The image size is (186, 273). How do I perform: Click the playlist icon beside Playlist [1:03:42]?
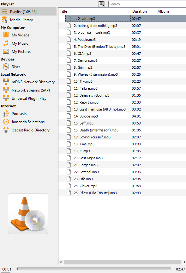pos(4,12)
